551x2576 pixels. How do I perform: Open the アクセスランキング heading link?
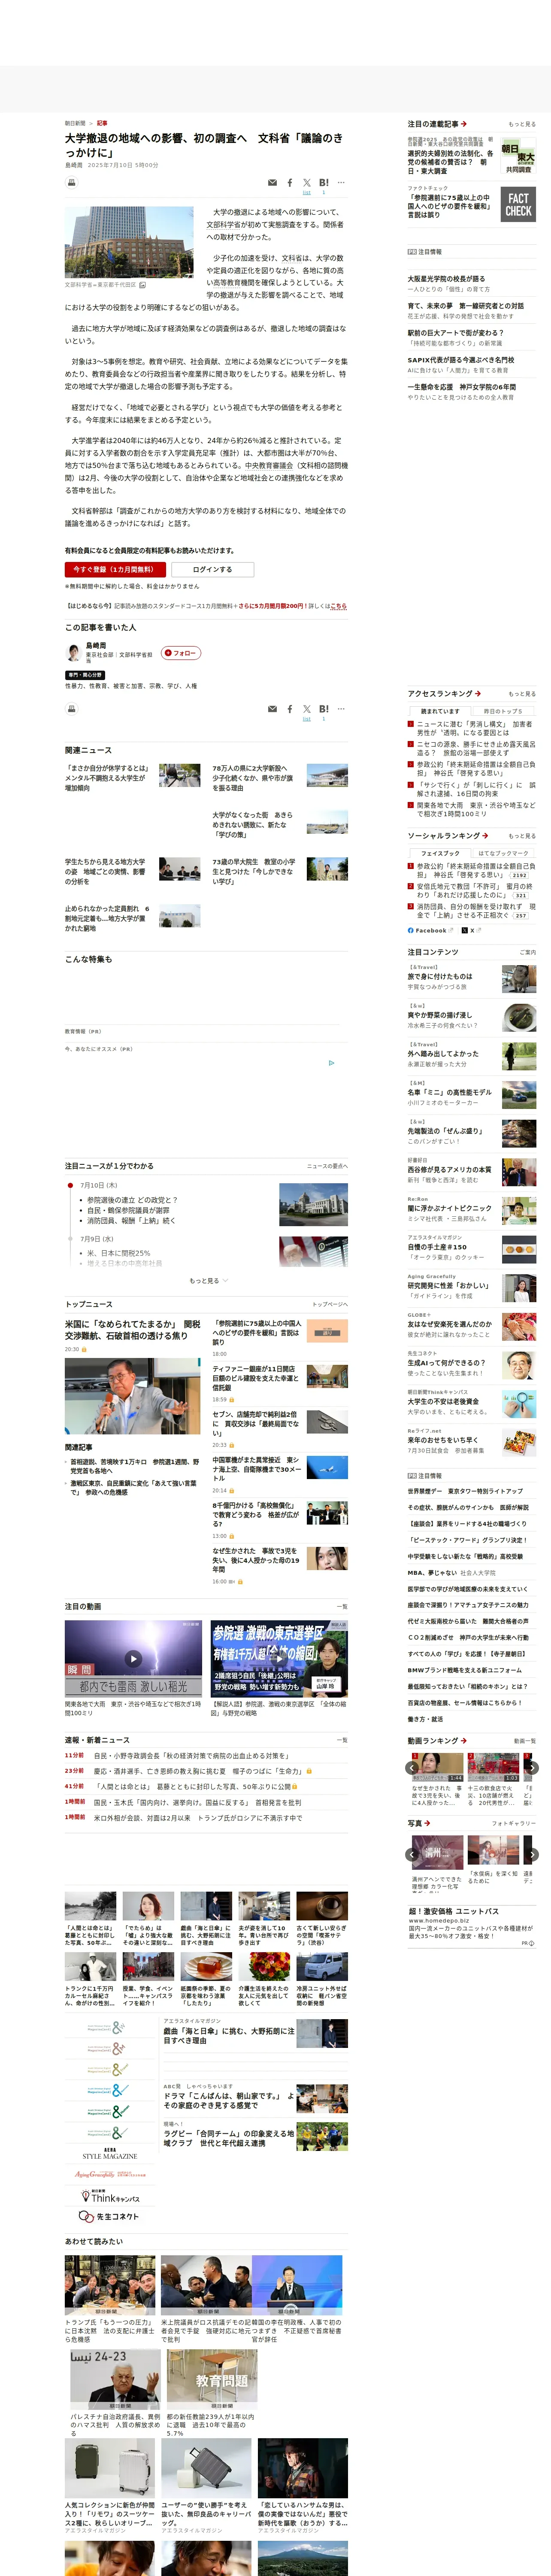[x=444, y=693]
